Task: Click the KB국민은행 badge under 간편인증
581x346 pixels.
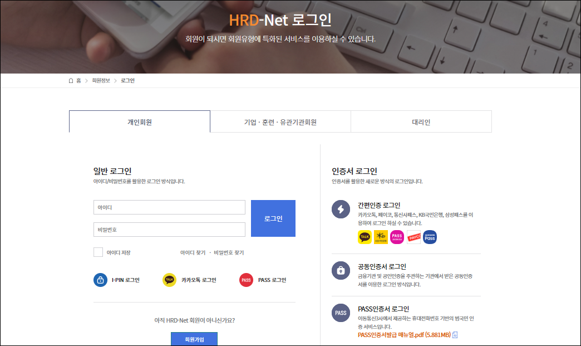Action: pos(381,237)
